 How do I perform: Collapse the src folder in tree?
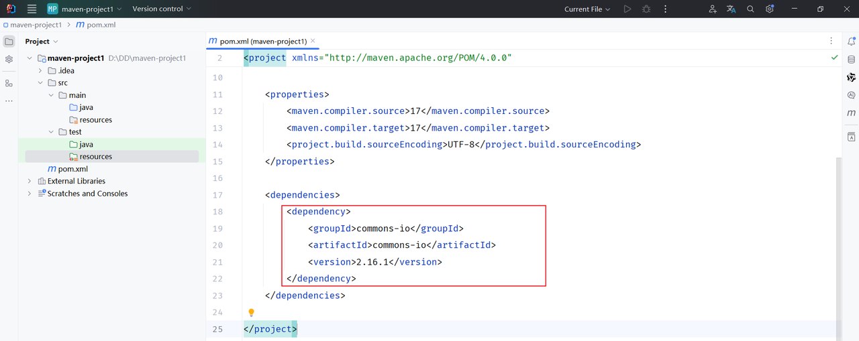(x=40, y=83)
